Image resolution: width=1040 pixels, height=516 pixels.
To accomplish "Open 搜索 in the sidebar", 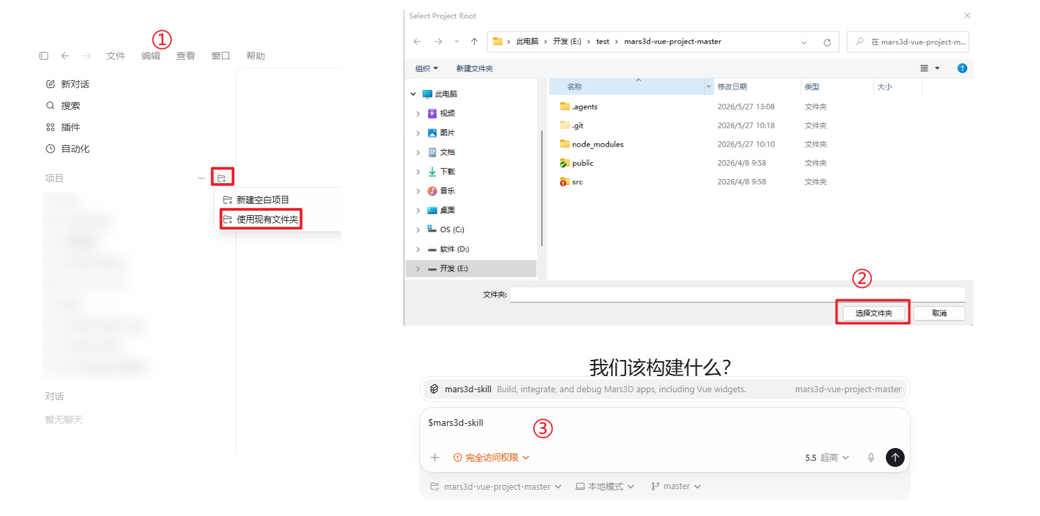I will (x=63, y=106).
